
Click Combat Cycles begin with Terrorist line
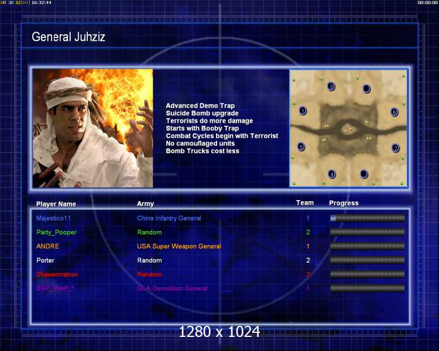pyautogui.click(x=222, y=136)
